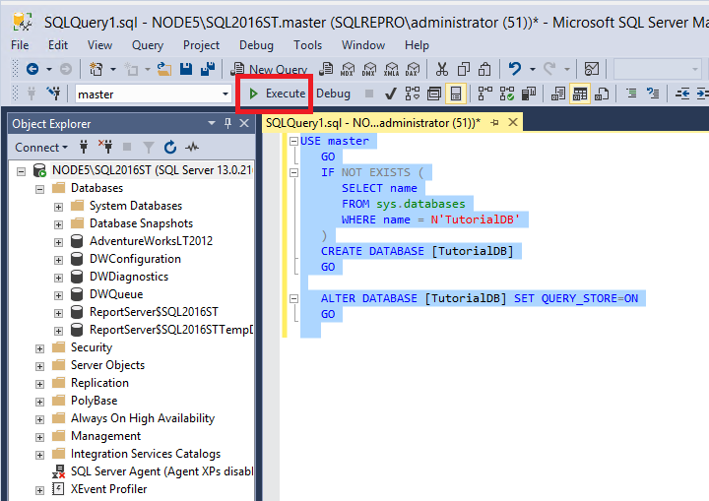Viewport: 709px width, 501px height.
Task: Expand the Security node
Action: coord(40,347)
